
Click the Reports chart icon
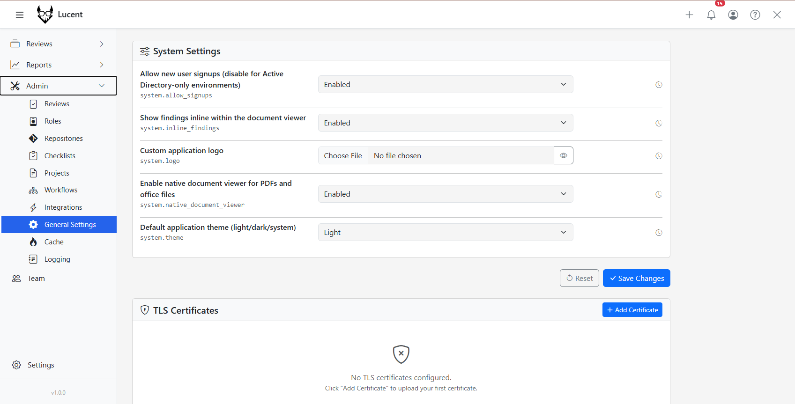pyautogui.click(x=15, y=65)
